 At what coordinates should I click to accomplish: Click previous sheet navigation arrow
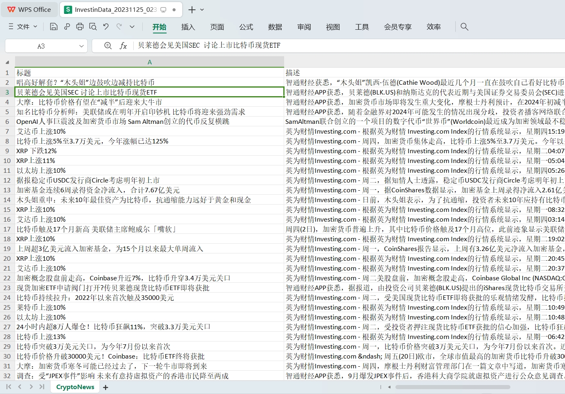coord(20,387)
